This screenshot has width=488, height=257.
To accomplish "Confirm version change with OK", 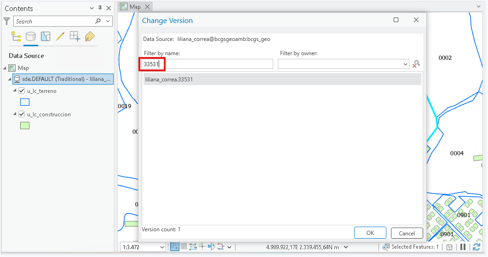I will (x=370, y=233).
